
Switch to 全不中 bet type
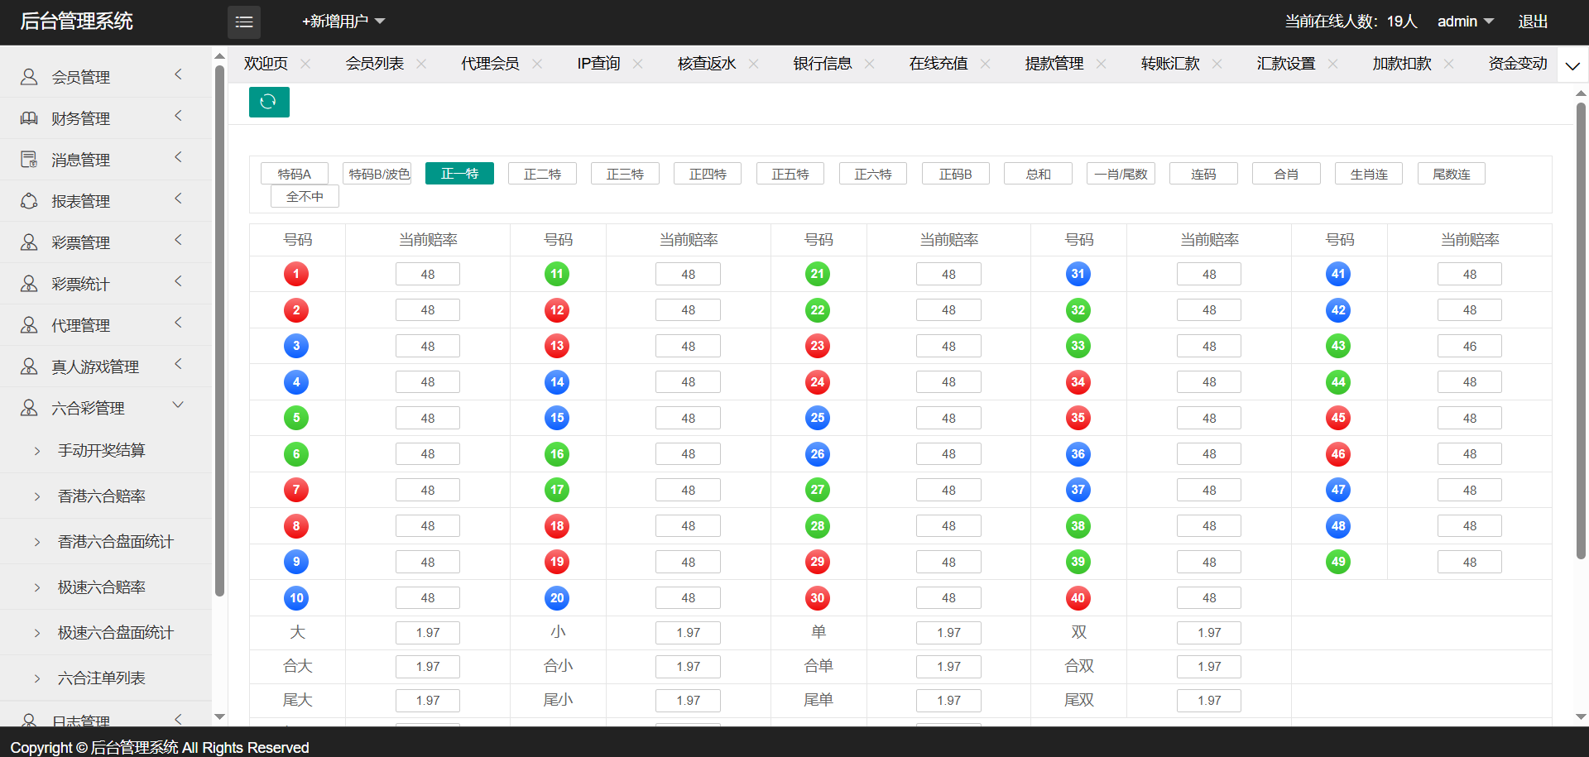tap(305, 197)
